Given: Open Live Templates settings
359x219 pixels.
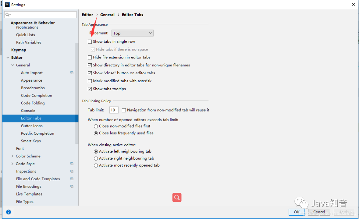Looking at the screenshot, I should click(29, 194).
